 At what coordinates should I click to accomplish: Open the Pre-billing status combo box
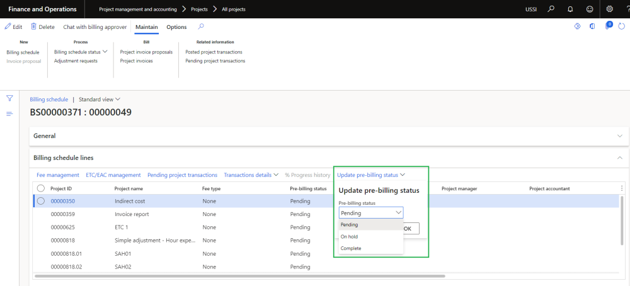tap(370, 213)
